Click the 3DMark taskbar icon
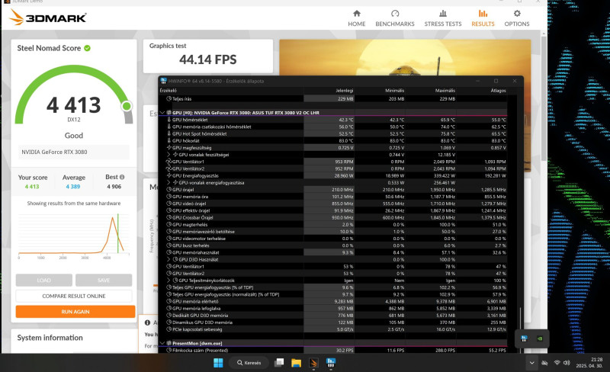This screenshot has height=372, width=610. [x=313, y=363]
